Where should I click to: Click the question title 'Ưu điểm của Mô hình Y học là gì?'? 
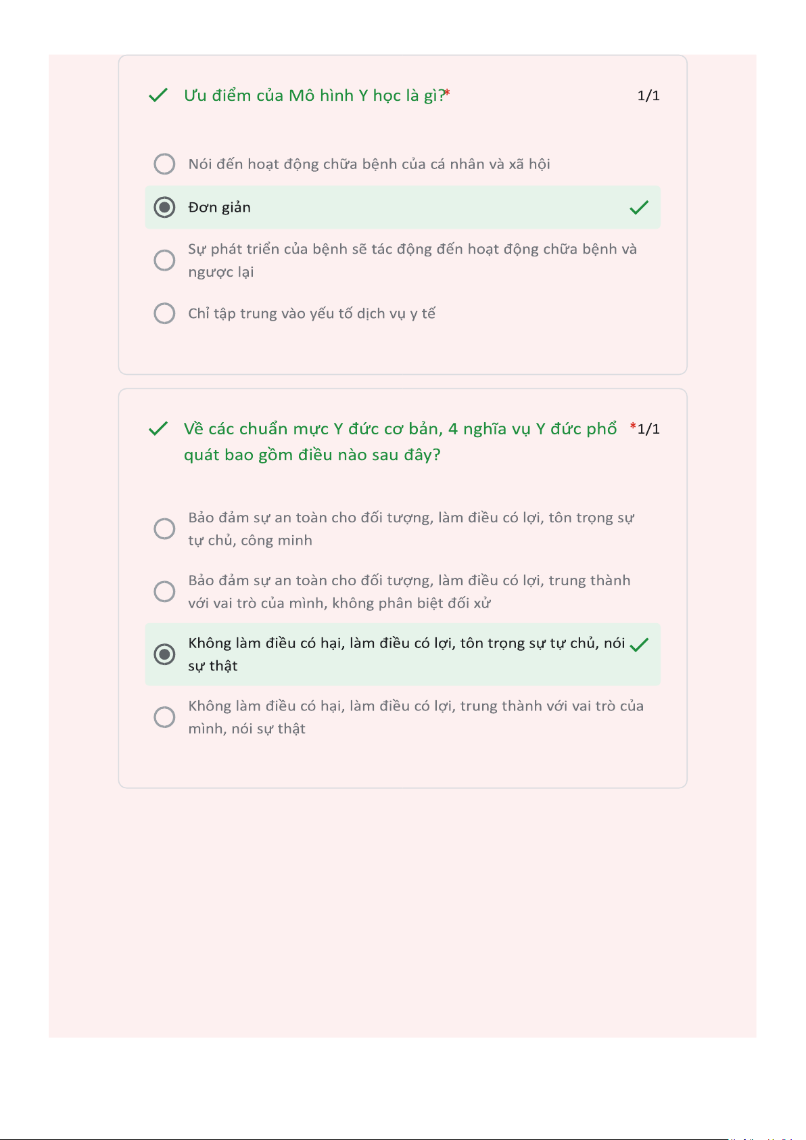click(314, 95)
